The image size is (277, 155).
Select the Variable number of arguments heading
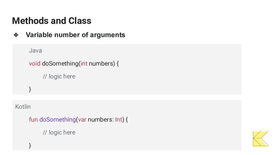point(75,35)
